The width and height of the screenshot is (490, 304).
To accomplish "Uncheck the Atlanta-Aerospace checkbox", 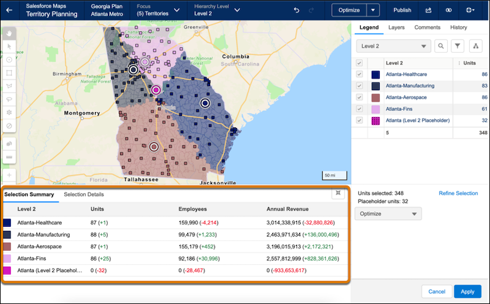I will [x=360, y=97].
